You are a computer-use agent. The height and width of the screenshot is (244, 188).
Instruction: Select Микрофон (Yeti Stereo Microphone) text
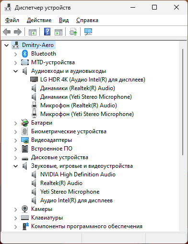[87, 114]
